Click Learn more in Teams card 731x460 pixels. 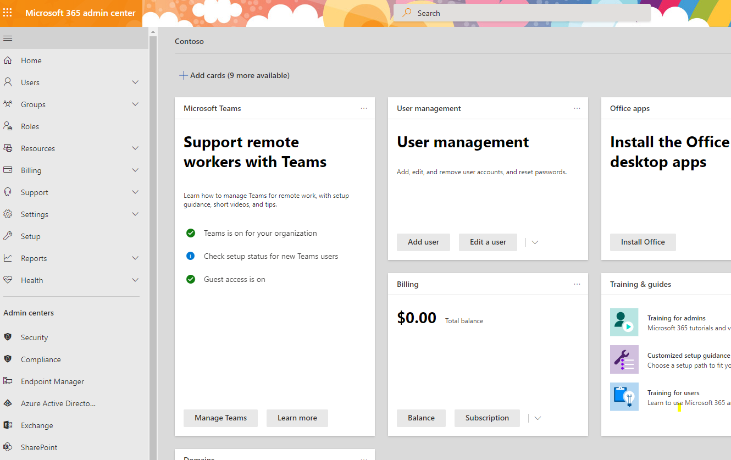point(297,418)
